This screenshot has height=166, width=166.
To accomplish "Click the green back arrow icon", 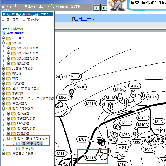I will pyautogui.click(x=4, y=29).
